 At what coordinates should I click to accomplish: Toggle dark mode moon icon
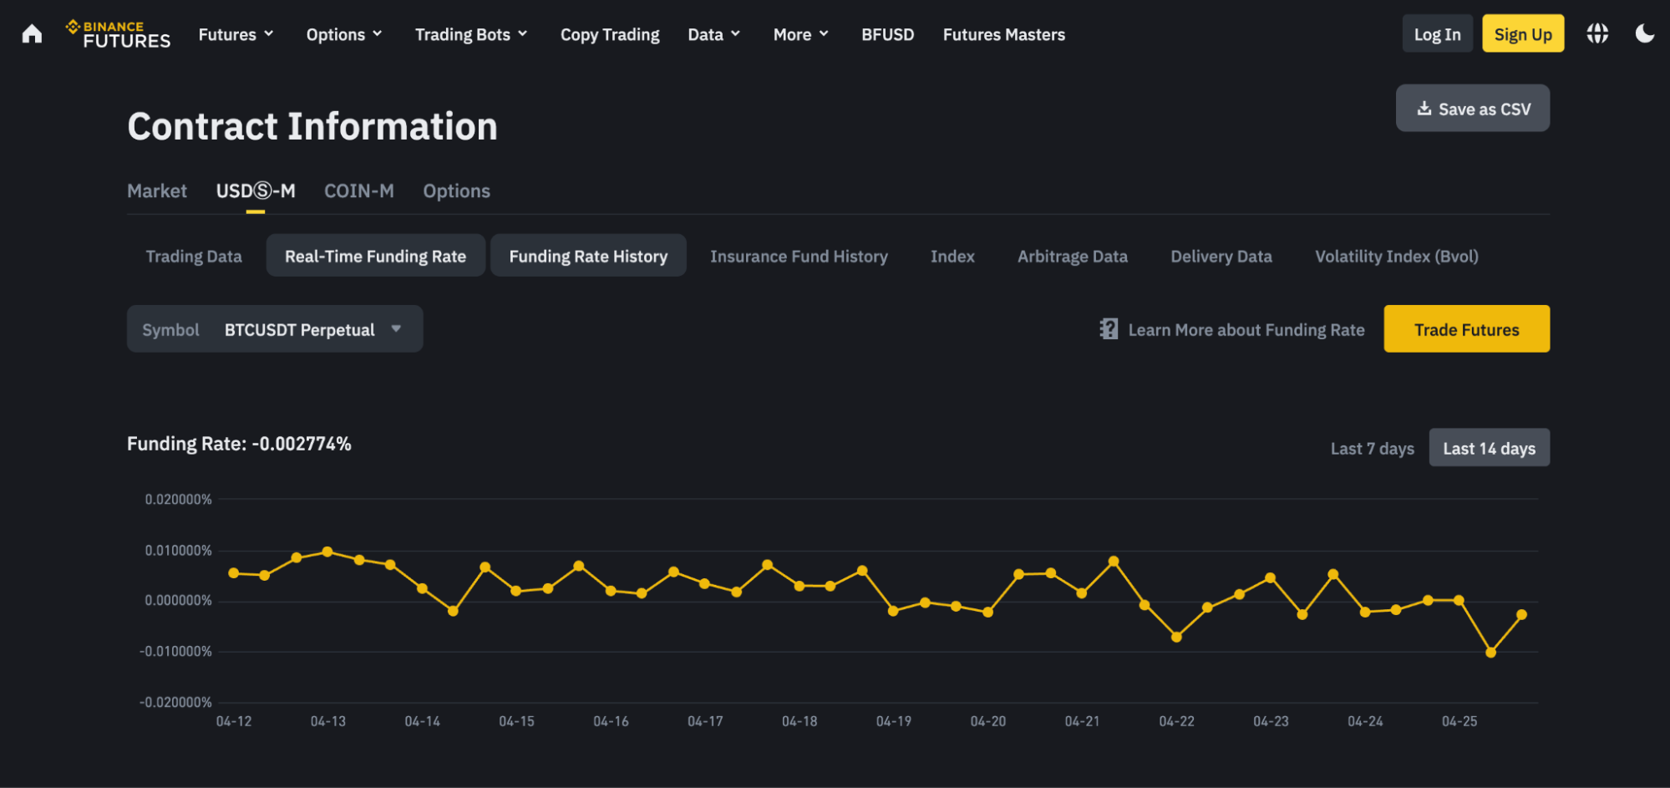tap(1644, 33)
